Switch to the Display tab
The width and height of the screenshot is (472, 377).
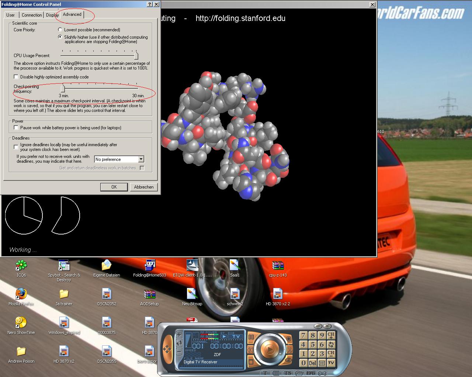click(x=52, y=15)
